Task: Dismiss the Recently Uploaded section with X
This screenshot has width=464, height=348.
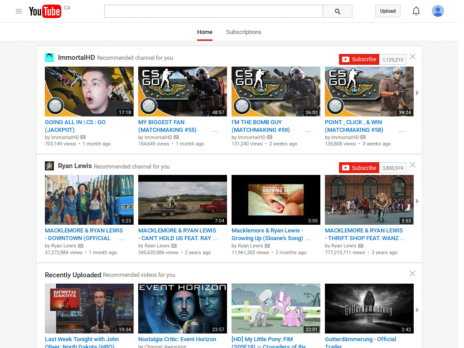Action: click(x=412, y=273)
